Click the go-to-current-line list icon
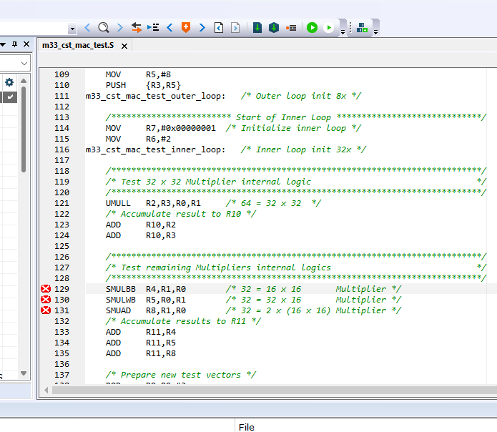Image resolution: width=497 pixels, height=432 pixels. 153,28
